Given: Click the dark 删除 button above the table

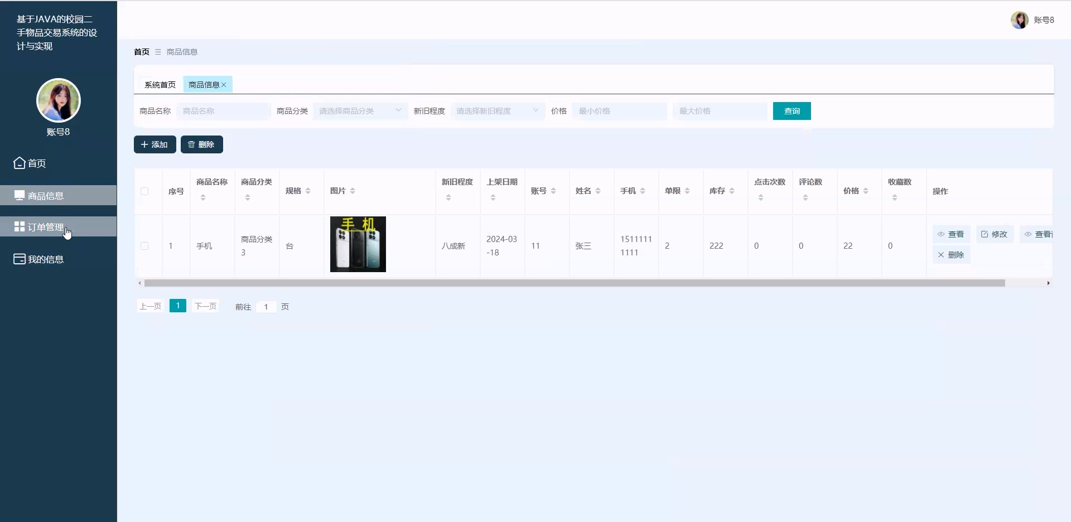Looking at the screenshot, I should [202, 144].
